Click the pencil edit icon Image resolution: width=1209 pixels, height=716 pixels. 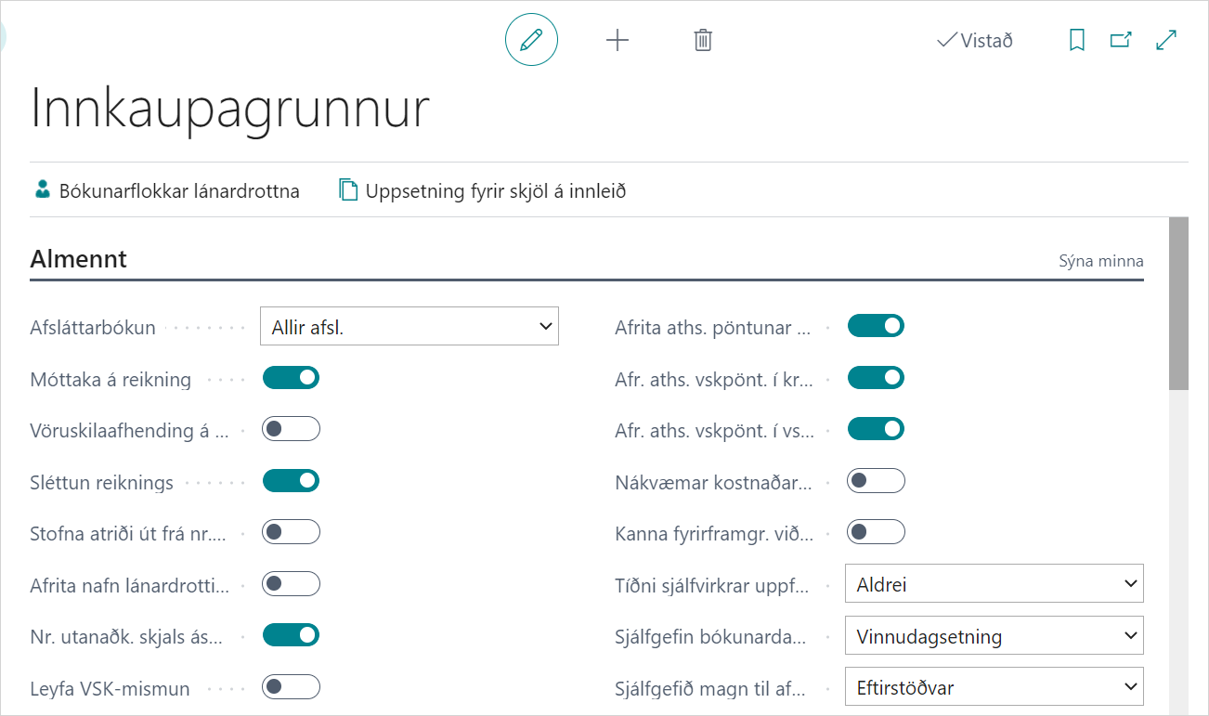pyautogui.click(x=531, y=40)
